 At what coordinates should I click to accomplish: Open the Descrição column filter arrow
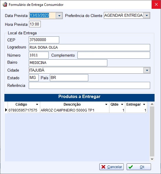click(x=106, y=104)
